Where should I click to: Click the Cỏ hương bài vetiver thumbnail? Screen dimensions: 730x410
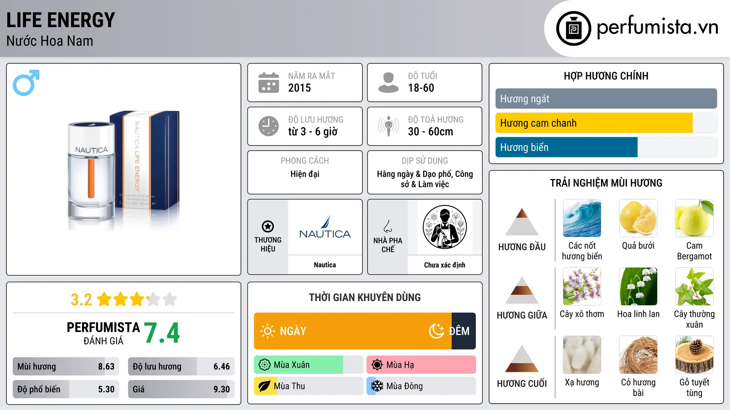[638, 355]
